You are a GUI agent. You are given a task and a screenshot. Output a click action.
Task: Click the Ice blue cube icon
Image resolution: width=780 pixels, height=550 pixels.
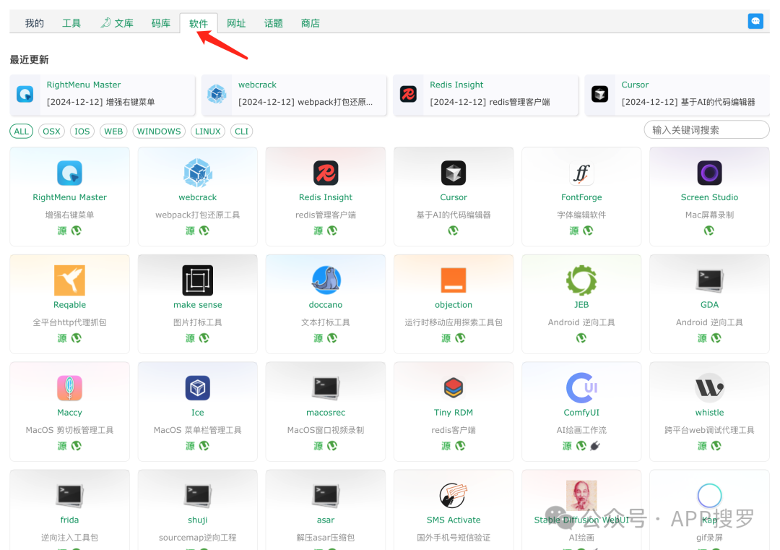click(x=197, y=387)
